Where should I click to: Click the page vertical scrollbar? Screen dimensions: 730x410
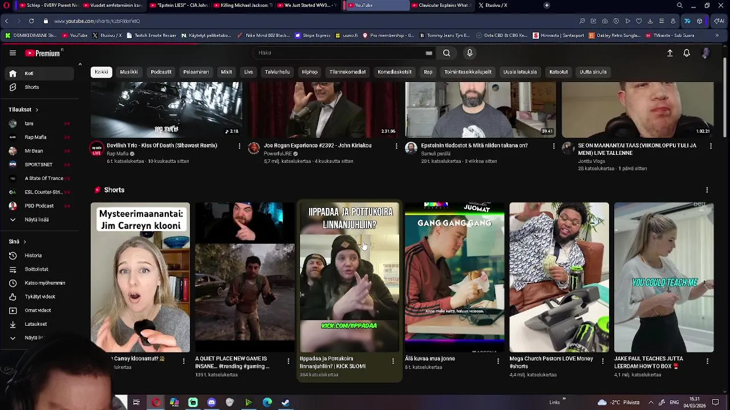coord(725,97)
